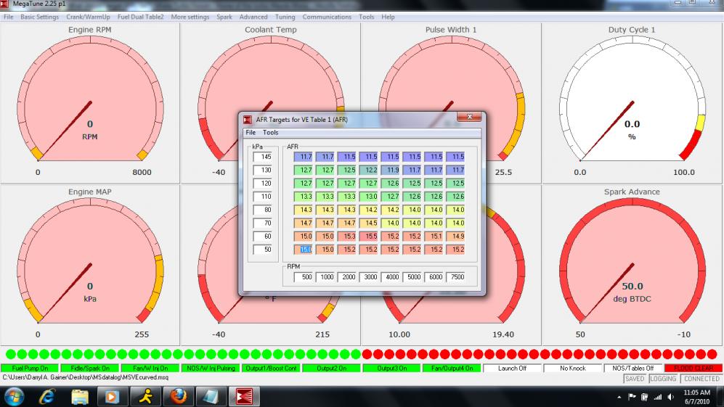
Task: Open the More settings menu
Action: coord(190,17)
